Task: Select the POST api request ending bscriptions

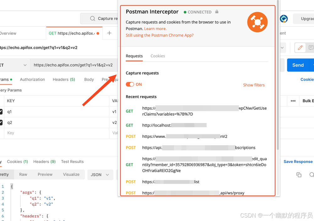Action: [196, 148]
